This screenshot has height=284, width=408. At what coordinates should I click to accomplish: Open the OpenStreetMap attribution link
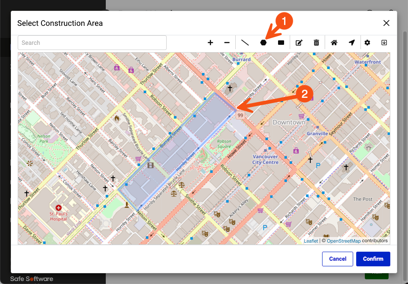344,241
